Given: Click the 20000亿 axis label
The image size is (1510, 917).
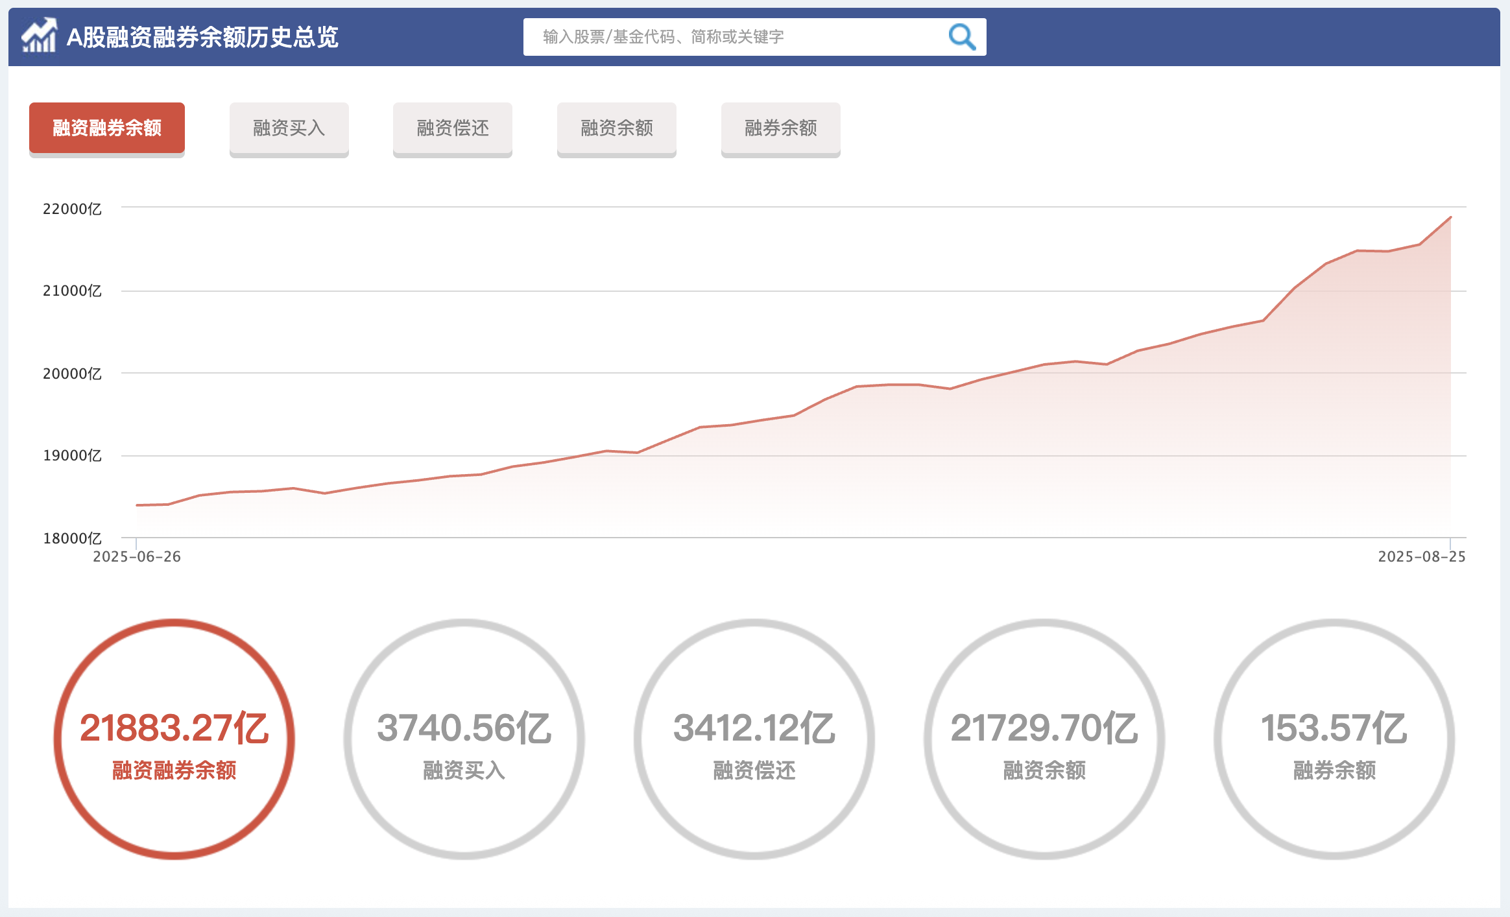Looking at the screenshot, I should coord(72,374).
